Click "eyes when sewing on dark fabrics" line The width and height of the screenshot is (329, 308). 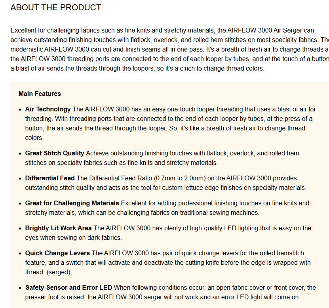click(73, 238)
